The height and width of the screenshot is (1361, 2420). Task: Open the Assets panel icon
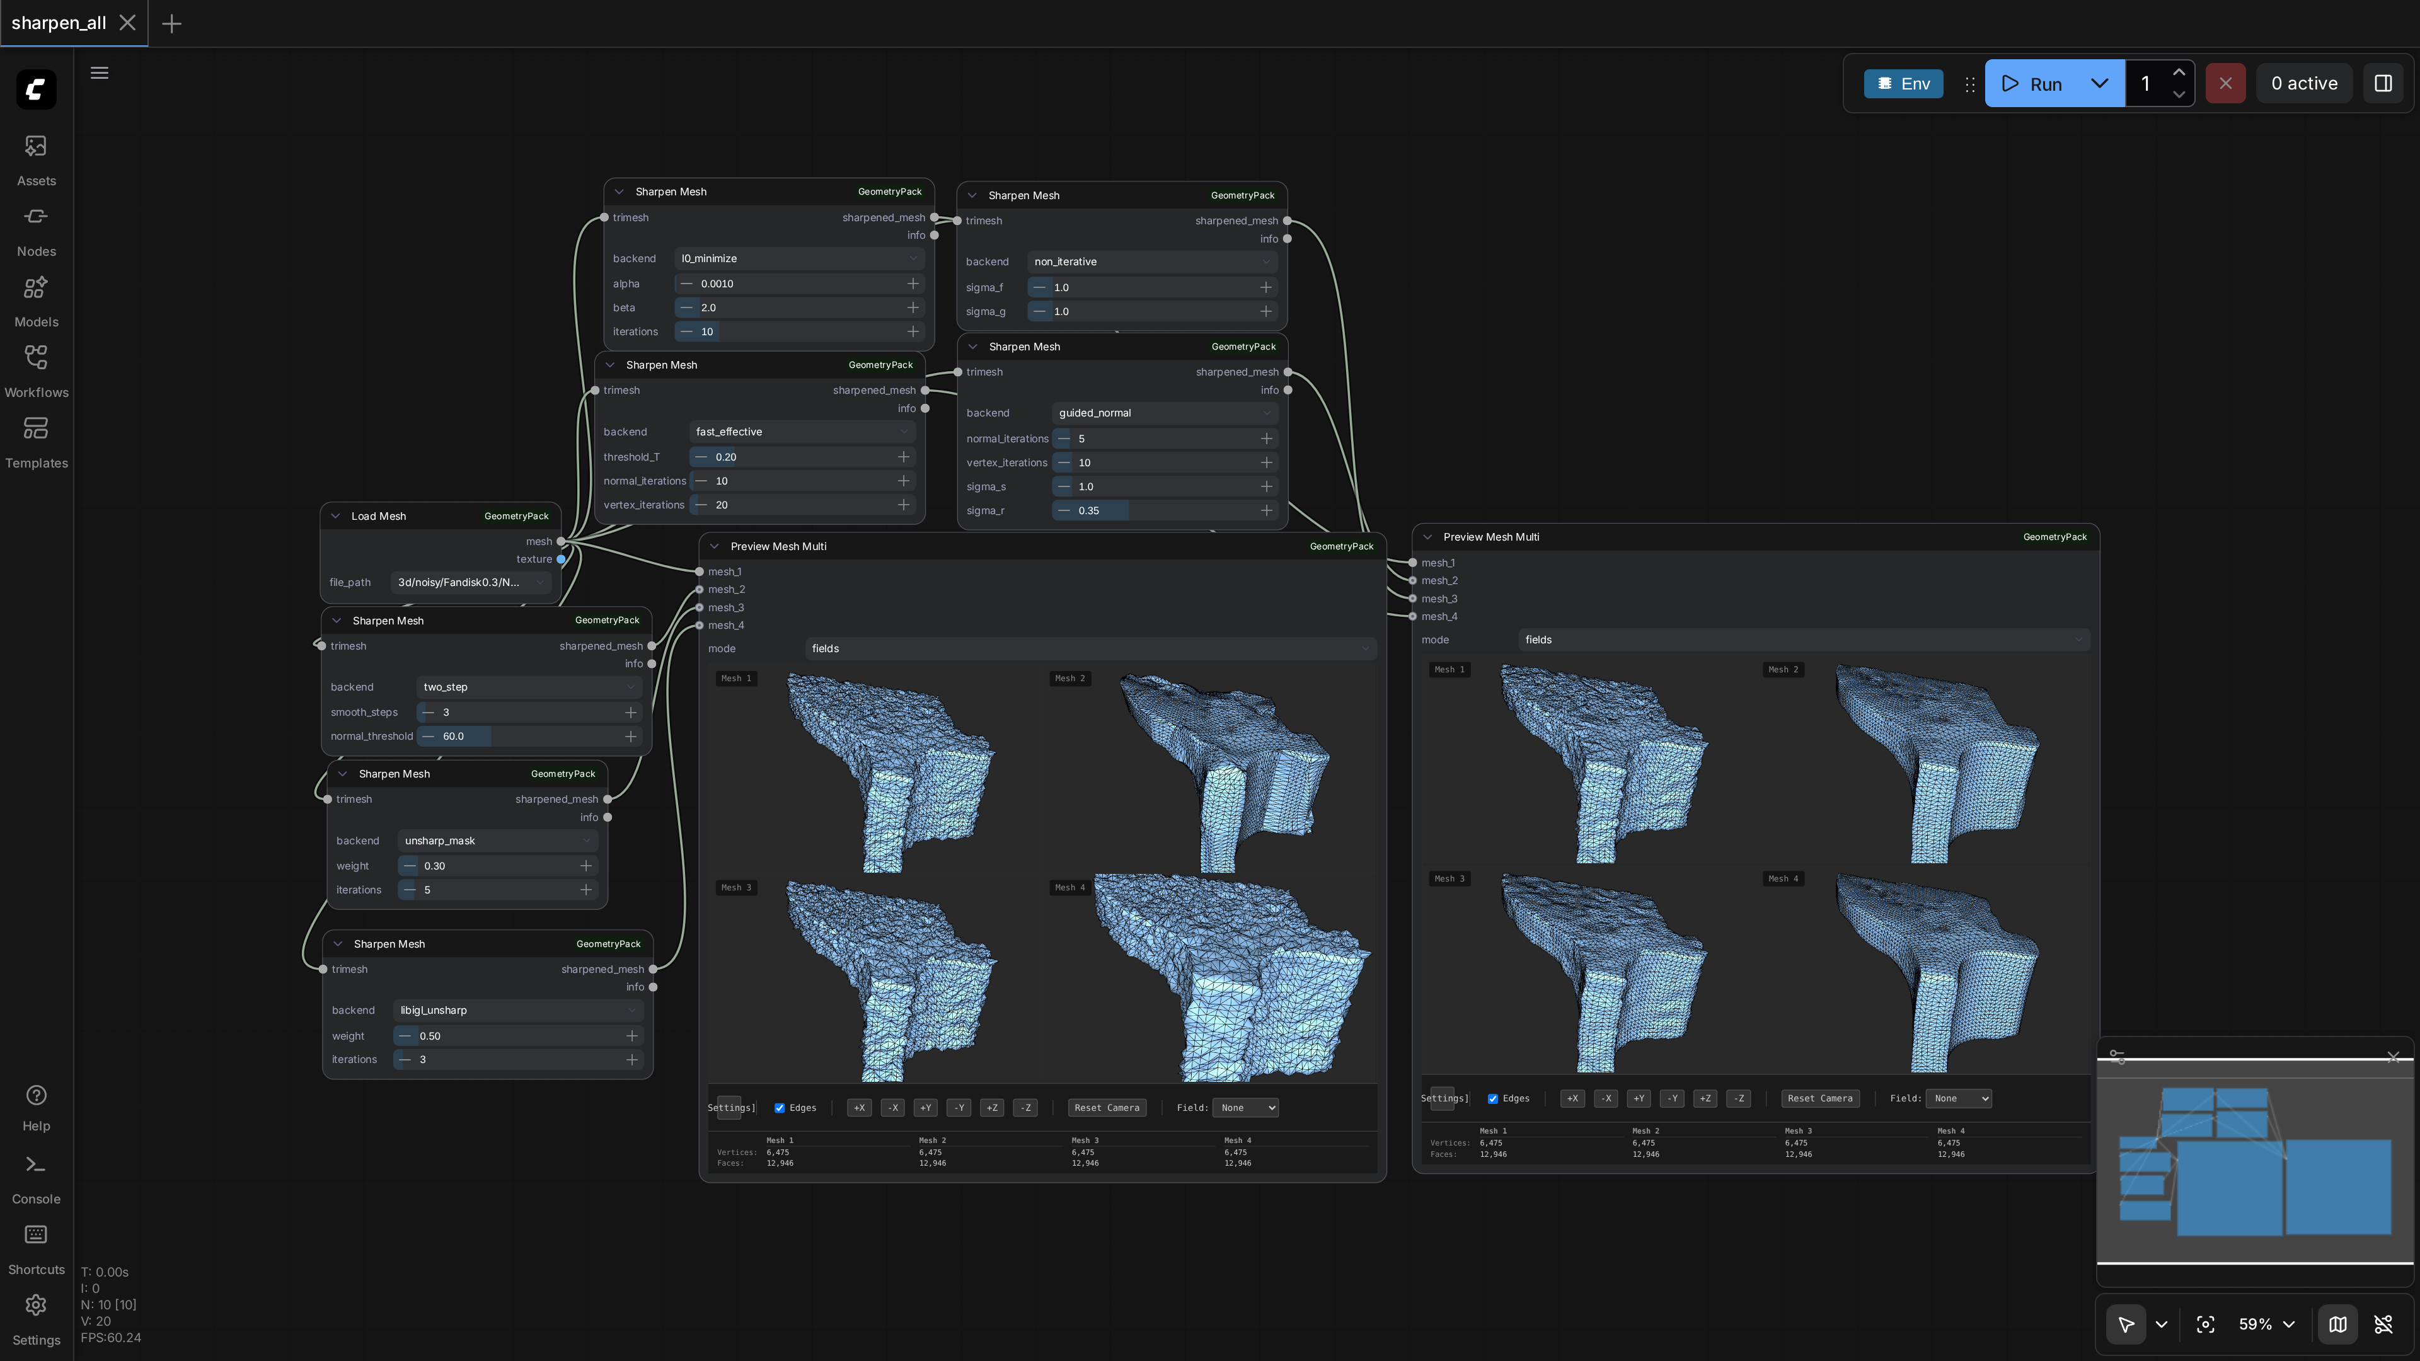point(36,146)
